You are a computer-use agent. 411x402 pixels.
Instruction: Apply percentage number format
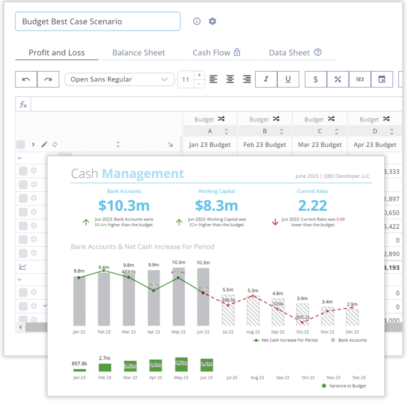338,79
